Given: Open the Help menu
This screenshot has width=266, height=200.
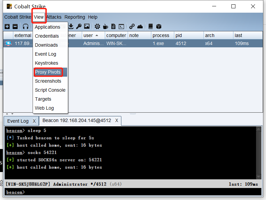Looking at the screenshot, I should 93,17.
